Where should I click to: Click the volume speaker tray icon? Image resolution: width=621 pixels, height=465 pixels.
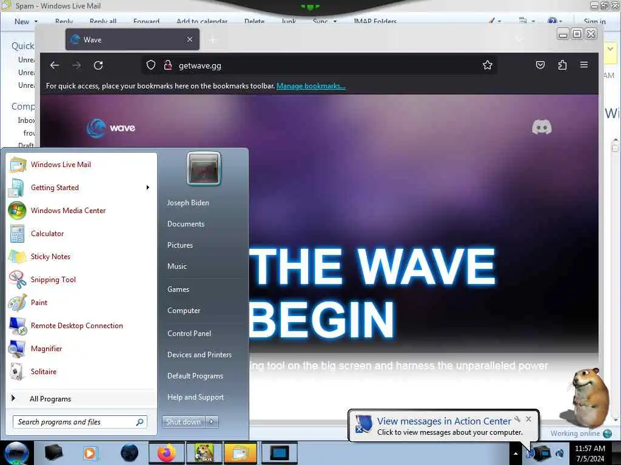tap(560, 453)
